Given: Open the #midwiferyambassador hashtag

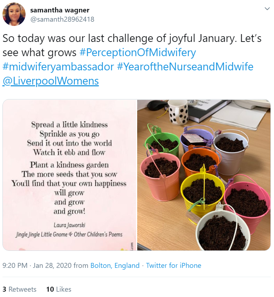Looking at the screenshot, I should pyautogui.click(x=58, y=67).
